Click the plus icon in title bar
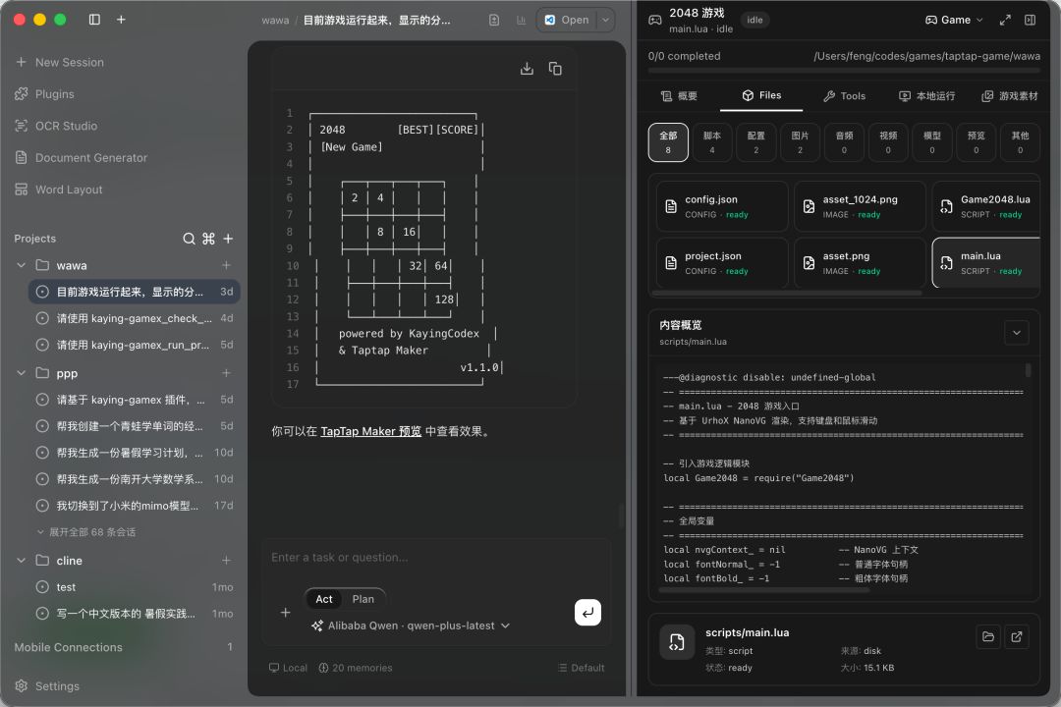The width and height of the screenshot is (1061, 707). pyautogui.click(x=121, y=20)
